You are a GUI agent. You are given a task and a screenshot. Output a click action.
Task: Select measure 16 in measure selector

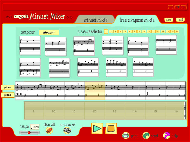177,31
